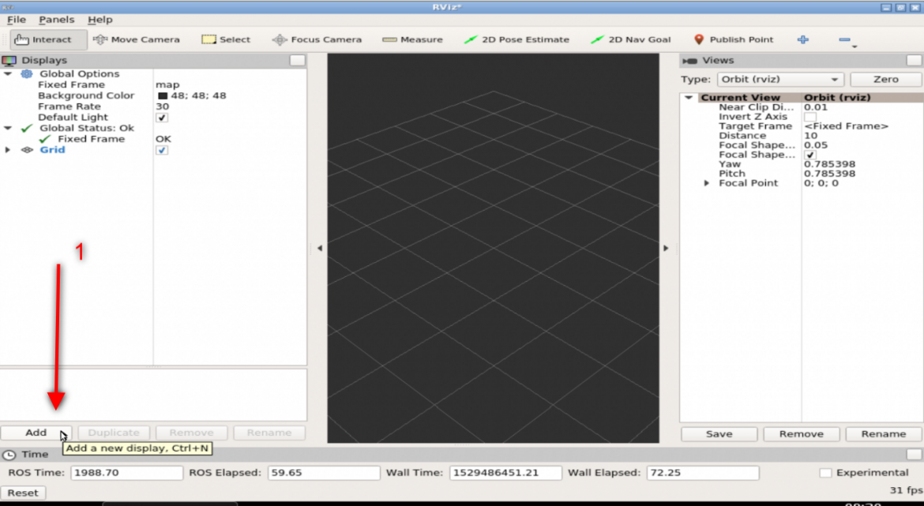Screen dimensions: 924x506
Task: Enable the Experimental checkbox
Action: 825,472
